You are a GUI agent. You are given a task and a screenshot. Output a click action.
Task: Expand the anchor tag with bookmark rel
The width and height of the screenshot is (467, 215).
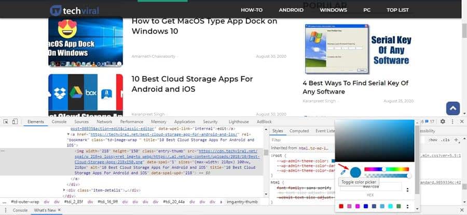[68, 134]
